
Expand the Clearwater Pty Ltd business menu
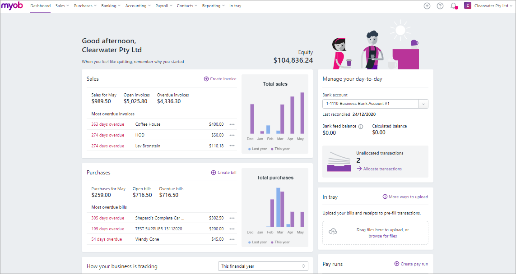[x=493, y=6]
